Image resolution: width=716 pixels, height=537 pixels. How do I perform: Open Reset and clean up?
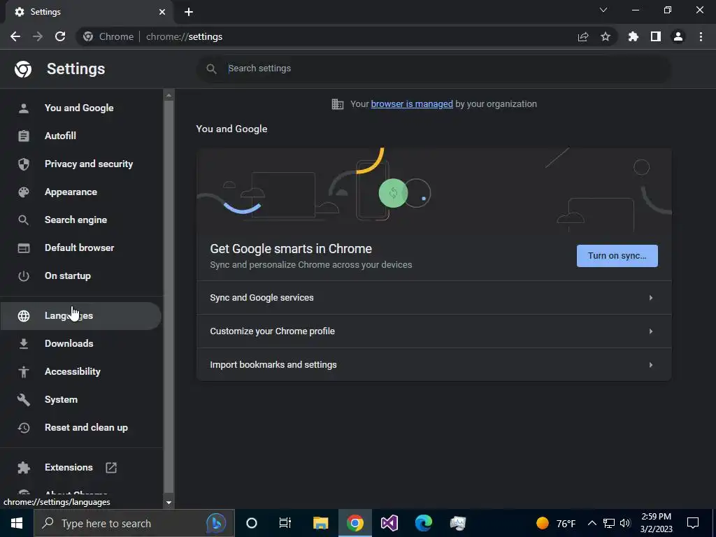coord(80,428)
